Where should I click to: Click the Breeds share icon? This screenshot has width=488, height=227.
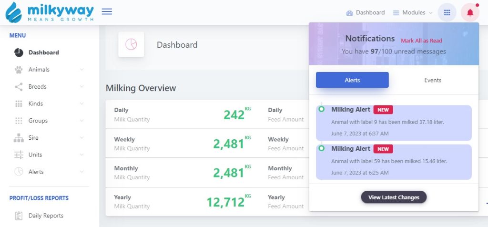pyautogui.click(x=19, y=87)
